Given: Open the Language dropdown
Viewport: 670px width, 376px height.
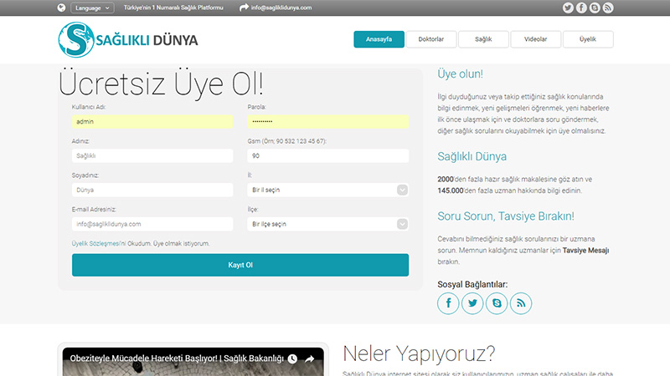Looking at the screenshot, I should point(92,8).
